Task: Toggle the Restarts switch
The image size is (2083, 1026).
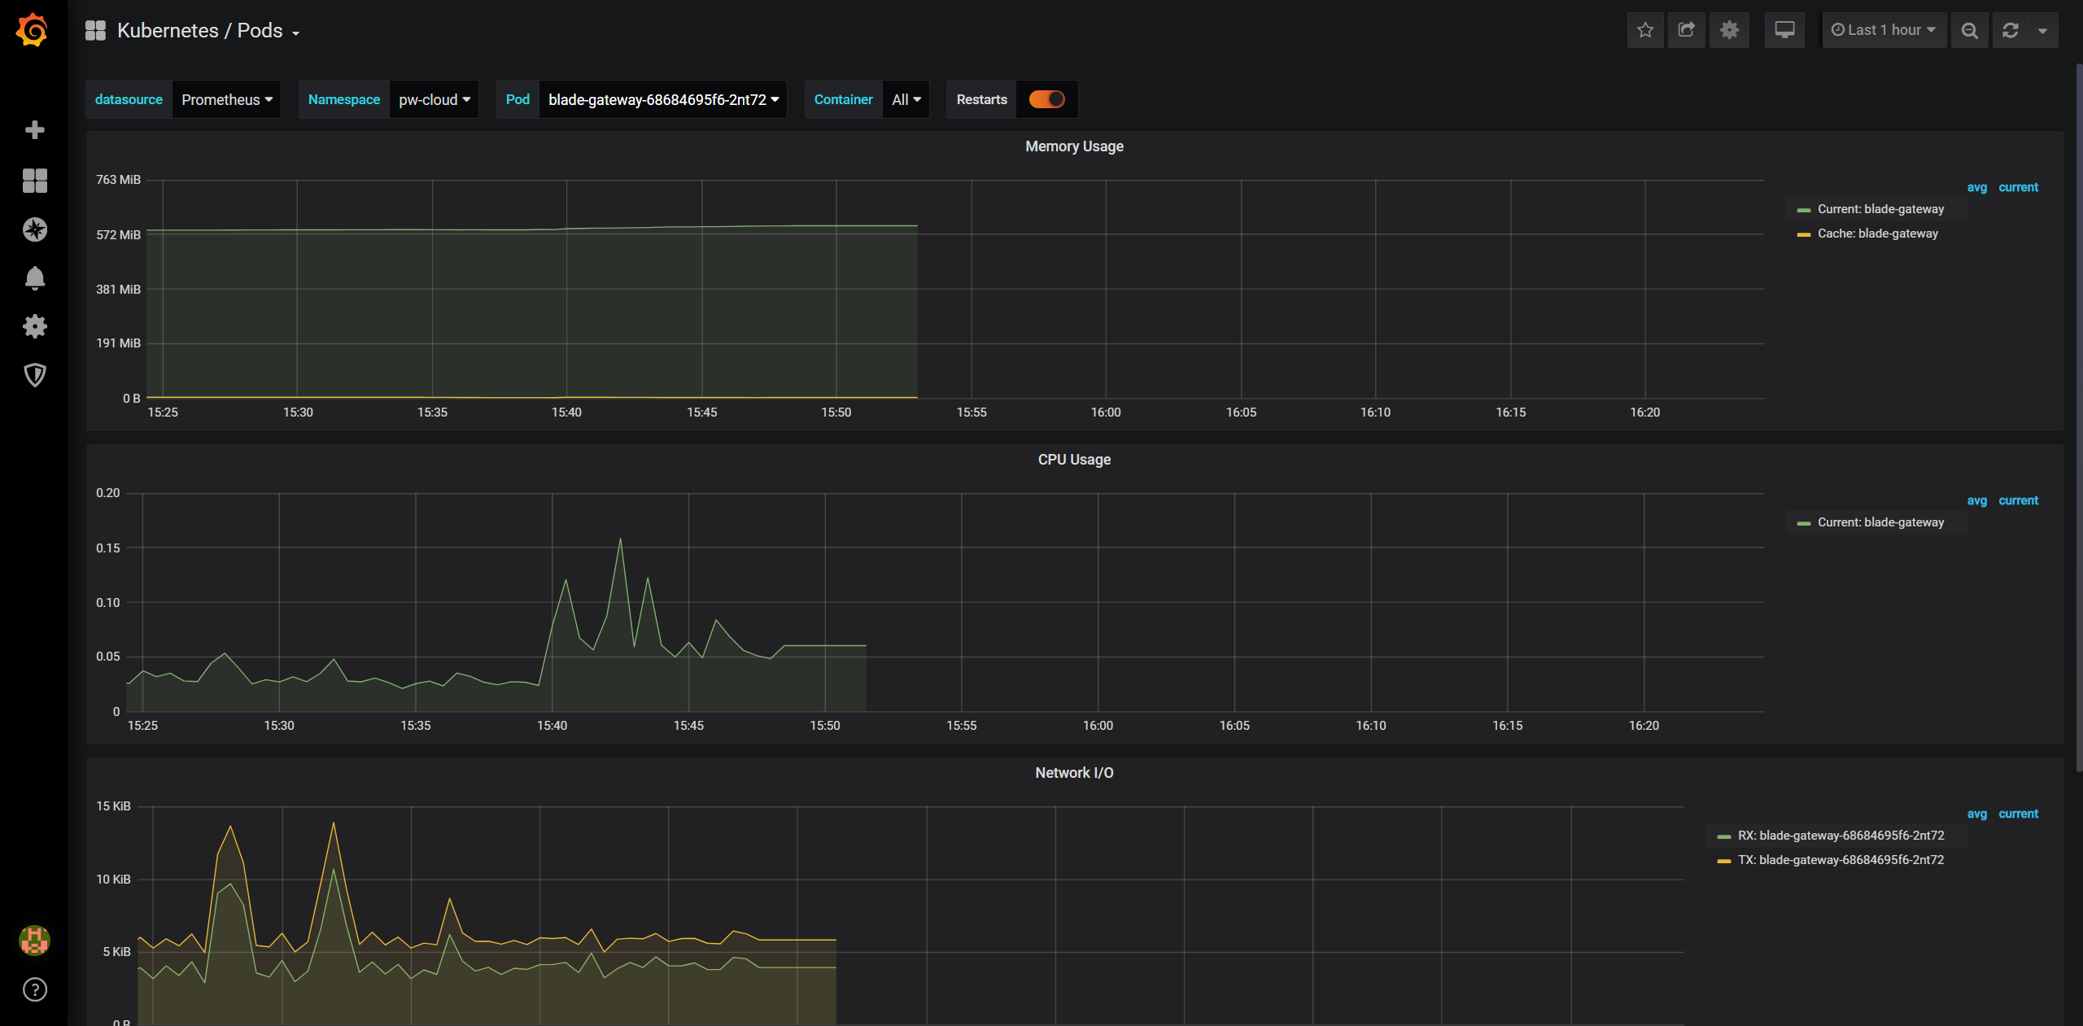Action: (1046, 99)
